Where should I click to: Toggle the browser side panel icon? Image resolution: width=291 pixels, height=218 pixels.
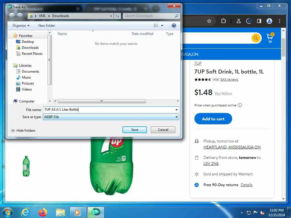point(259,21)
